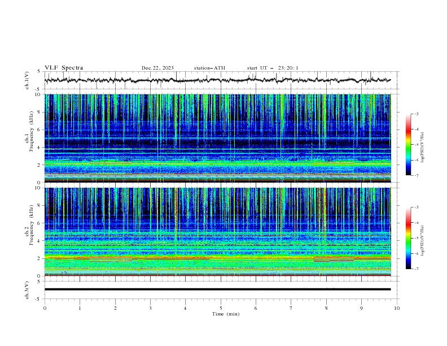Viewport: 447px width, 346px height.
Task: Click time-axis tick label "2"
Action: point(115,308)
